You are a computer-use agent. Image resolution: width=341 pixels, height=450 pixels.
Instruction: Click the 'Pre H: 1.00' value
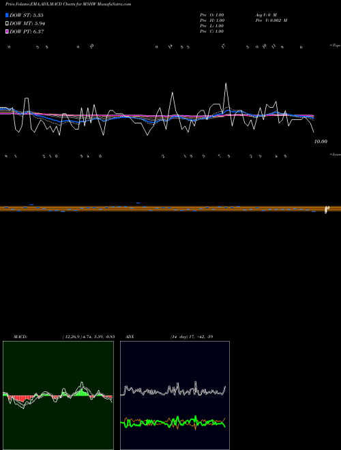click(212, 20)
